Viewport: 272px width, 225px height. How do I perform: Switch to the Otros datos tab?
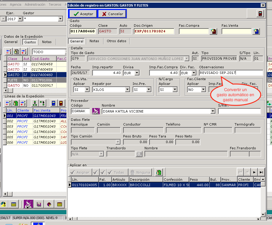[x=116, y=41]
